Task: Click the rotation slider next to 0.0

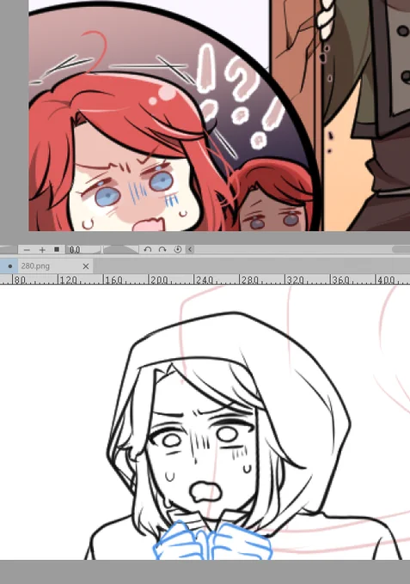Action: (x=120, y=250)
